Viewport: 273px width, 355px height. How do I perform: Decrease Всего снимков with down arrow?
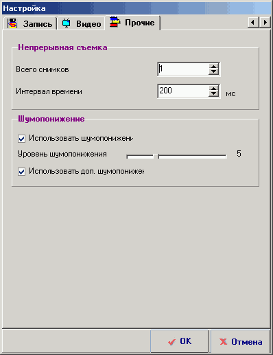coord(213,71)
